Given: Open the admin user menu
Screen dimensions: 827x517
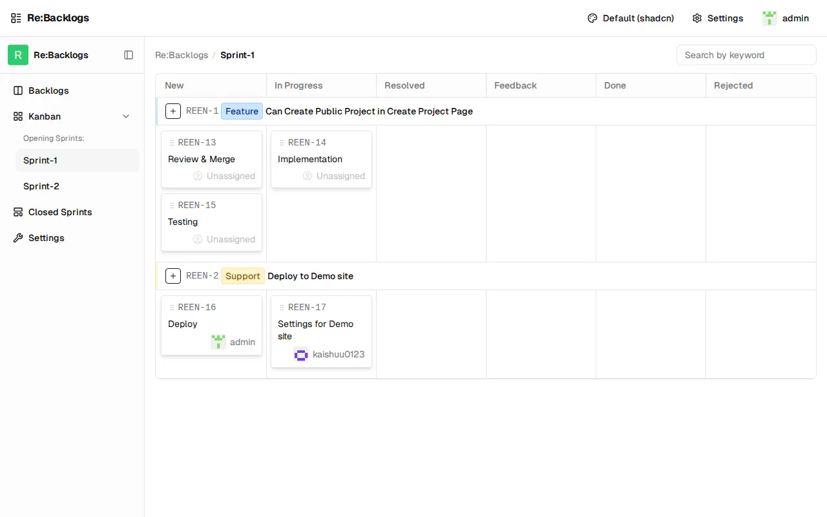Looking at the screenshot, I should [x=786, y=18].
